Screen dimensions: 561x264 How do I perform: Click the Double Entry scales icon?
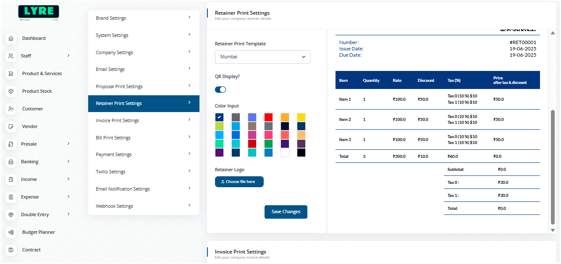pyautogui.click(x=11, y=214)
